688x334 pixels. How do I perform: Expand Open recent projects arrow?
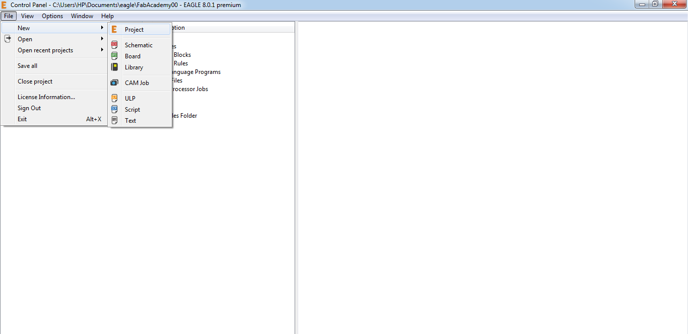(102, 50)
